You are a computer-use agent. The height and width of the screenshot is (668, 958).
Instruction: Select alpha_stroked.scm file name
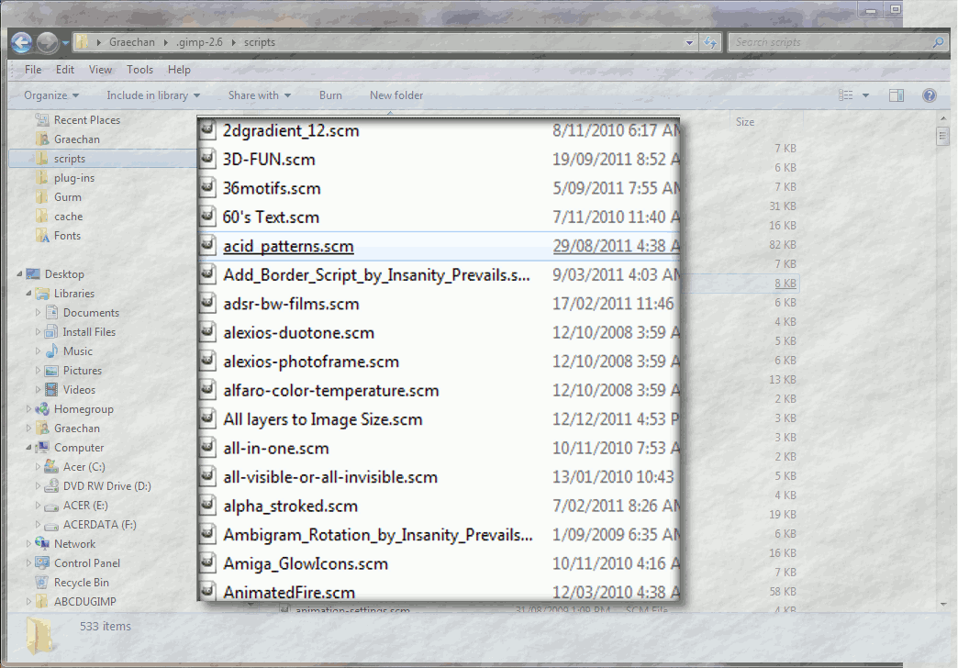[x=290, y=506]
